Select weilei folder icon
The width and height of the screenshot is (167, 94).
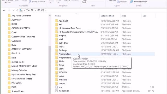tap(57, 76)
